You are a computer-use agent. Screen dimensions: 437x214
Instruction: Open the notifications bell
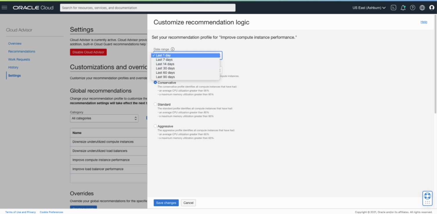(x=403, y=8)
